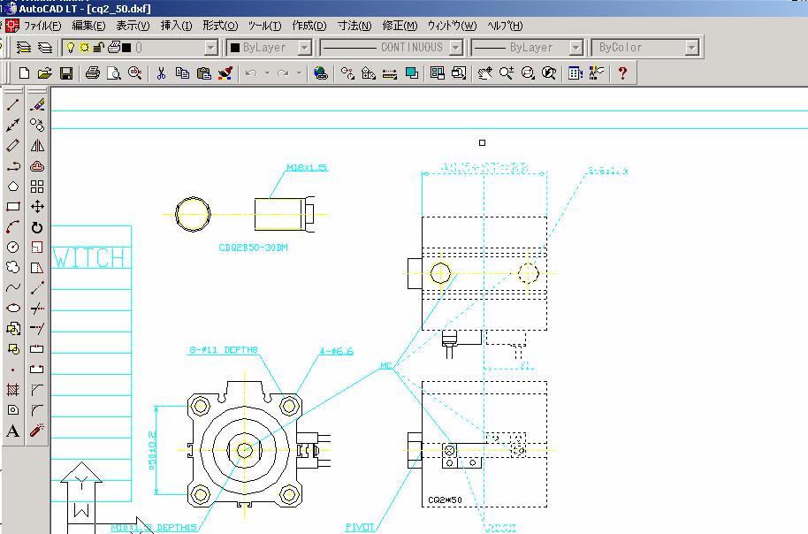This screenshot has height=534, width=808.
Task: Open the CONTINUOUS linetype dropdown
Action: [455, 48]
